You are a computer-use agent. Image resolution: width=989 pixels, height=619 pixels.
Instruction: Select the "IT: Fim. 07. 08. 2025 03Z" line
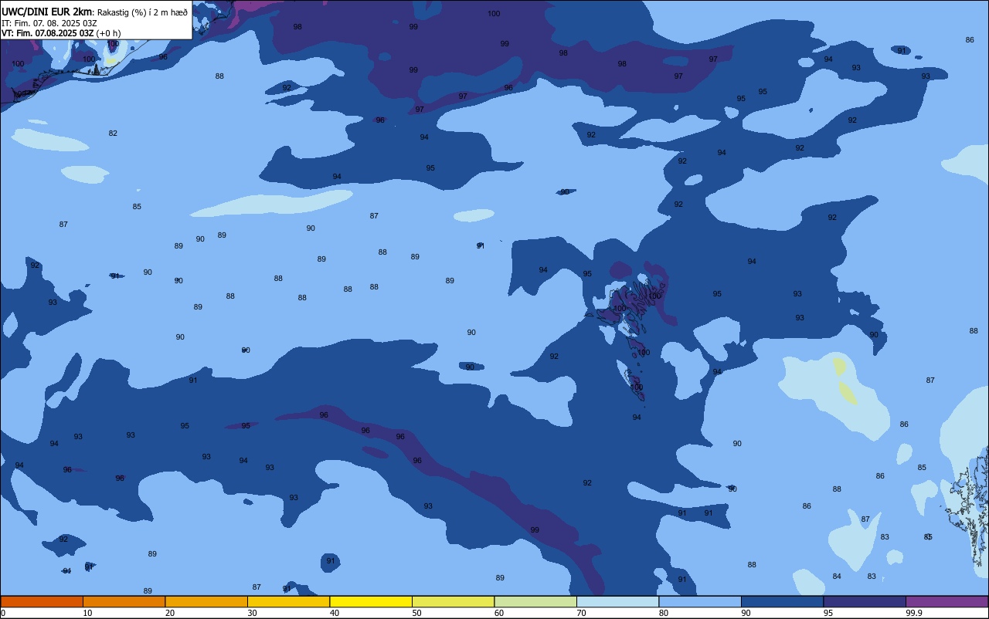(49, 23)
